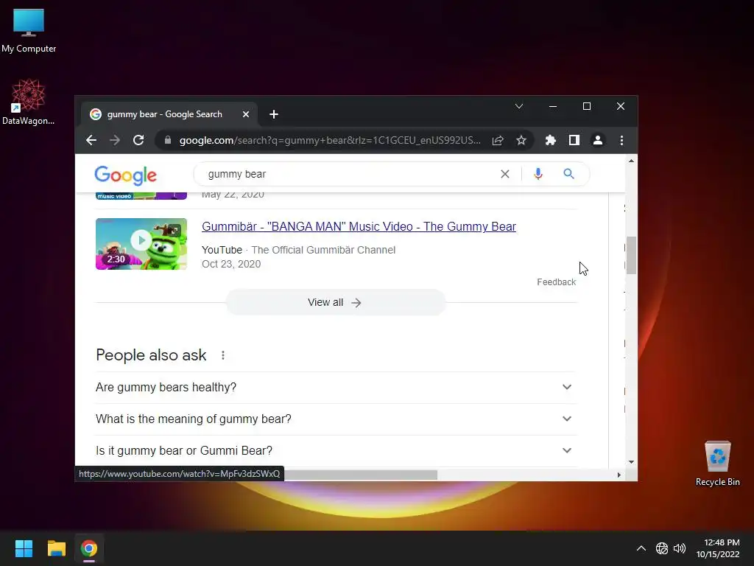The image size is (754, 566).
Task: Open the Extensions puzzle icon
Action: point(551,140)
